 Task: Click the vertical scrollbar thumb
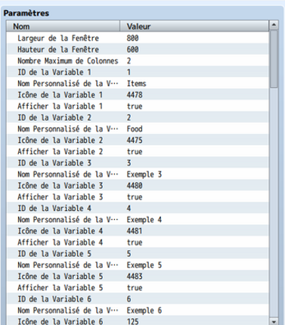(x=274, y=59)
